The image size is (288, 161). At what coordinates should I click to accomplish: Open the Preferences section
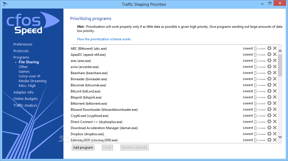[23, 44]
